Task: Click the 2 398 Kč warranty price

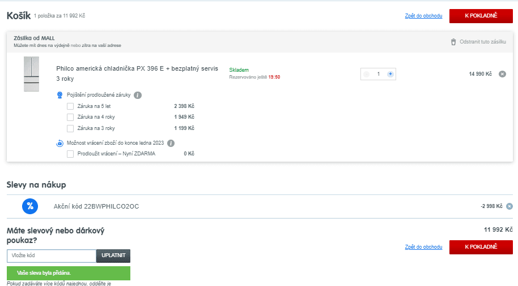Action: coord(184,106)
